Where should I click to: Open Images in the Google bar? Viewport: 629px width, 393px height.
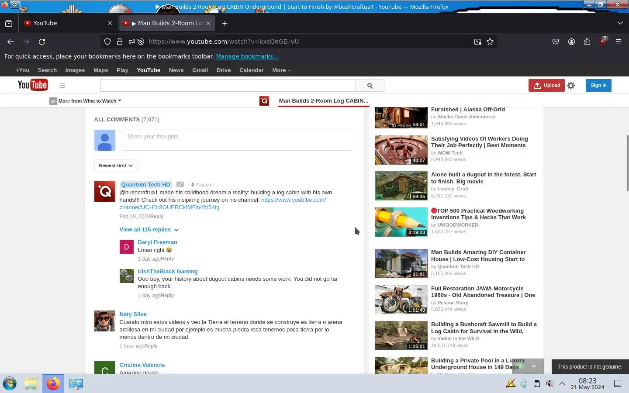(75, 70)
